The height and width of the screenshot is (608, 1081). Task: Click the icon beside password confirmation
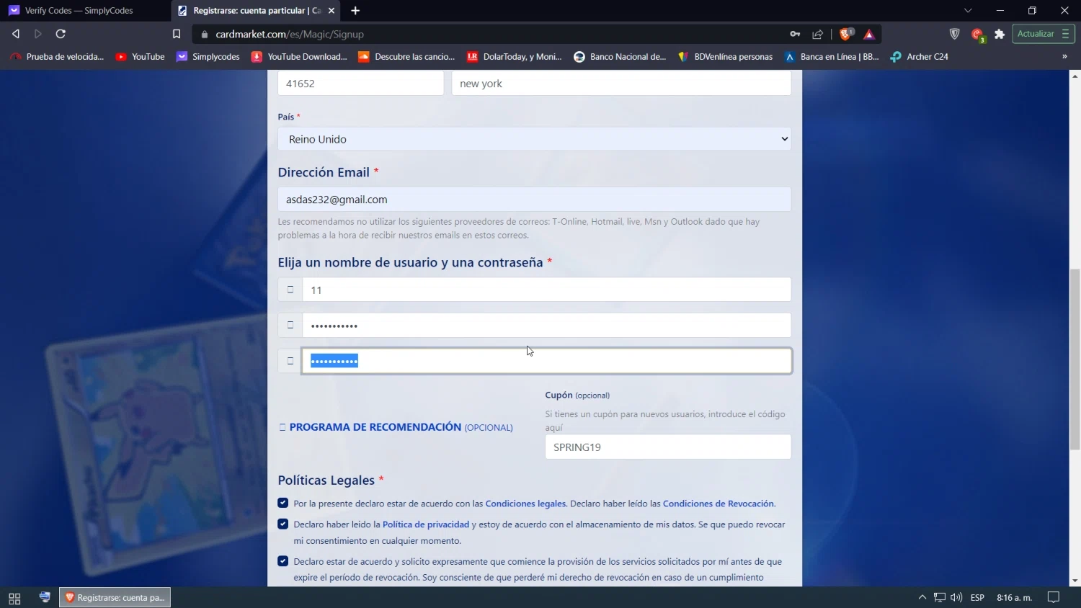(x=290, y=361)
